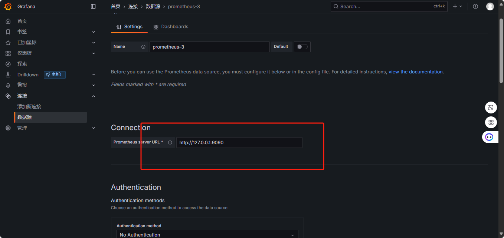Click the administration gear icon
This screenshot has width=504, height=238.
coord(8,128)
